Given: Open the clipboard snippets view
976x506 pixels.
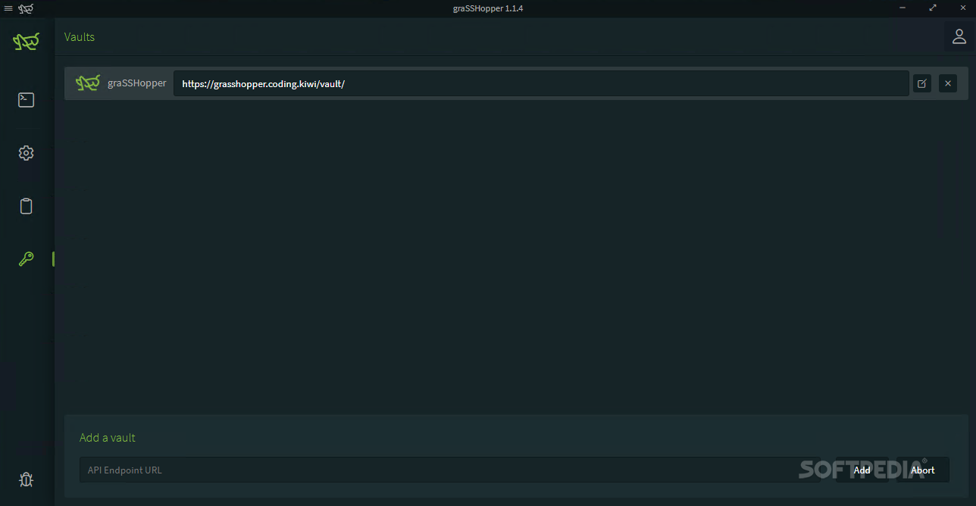Looking at the screenshot, I should click(27, 206).
